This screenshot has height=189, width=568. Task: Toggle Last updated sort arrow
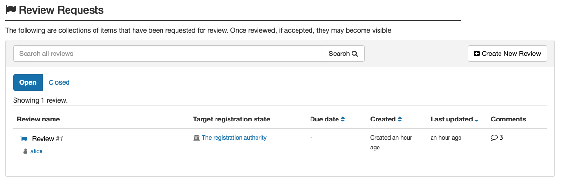point(477,120)
